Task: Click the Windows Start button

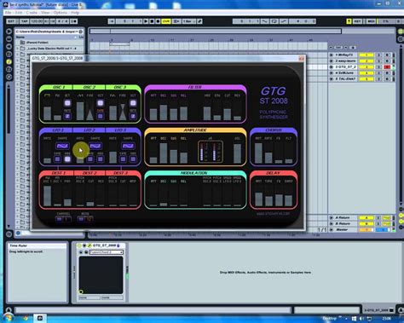Action: tap(8, 318)
